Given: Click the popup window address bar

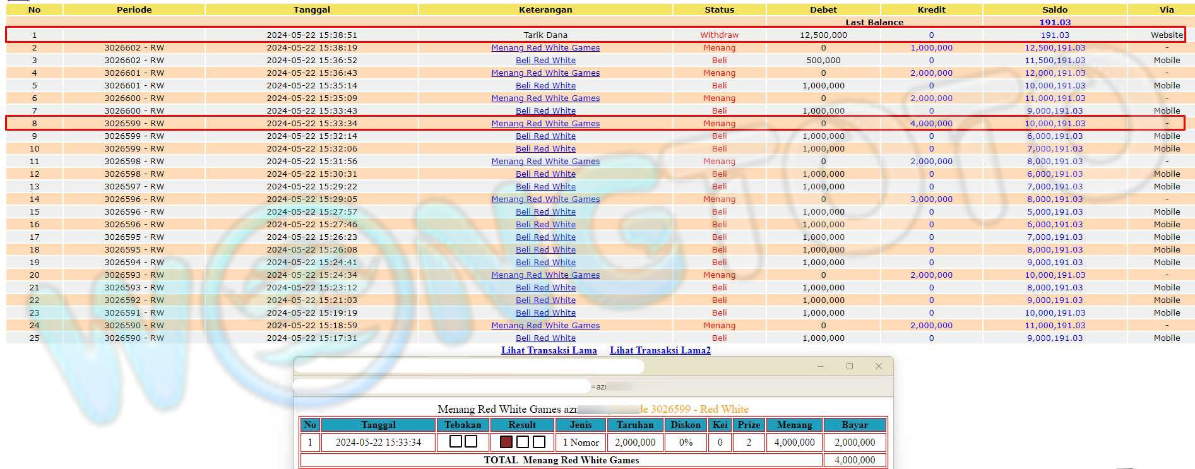Looking at the screenshot, I should [442, 386].
